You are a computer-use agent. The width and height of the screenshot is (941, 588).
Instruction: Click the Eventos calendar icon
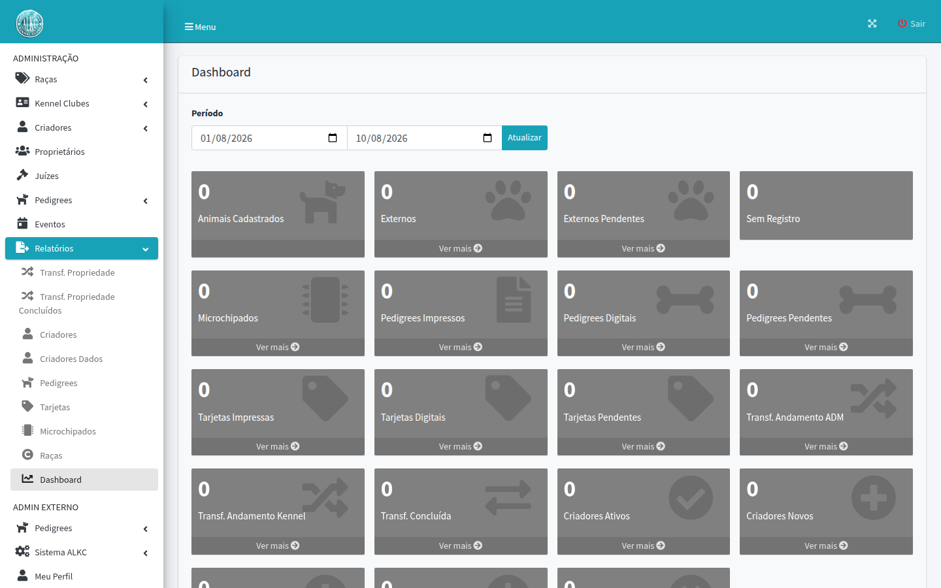tap(22, 223)
